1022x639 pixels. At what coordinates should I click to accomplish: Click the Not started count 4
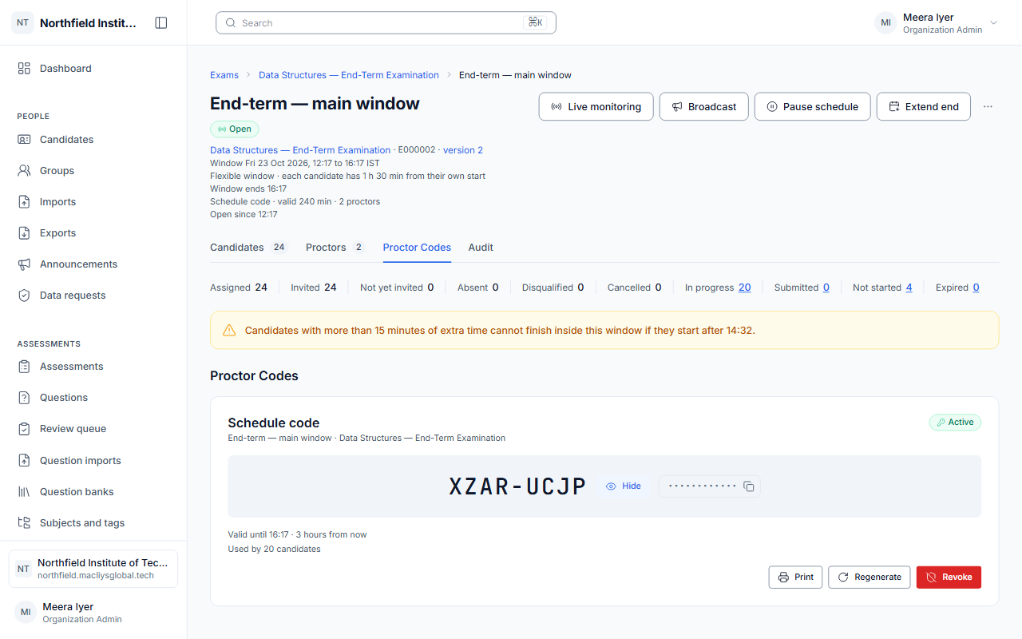909,288
